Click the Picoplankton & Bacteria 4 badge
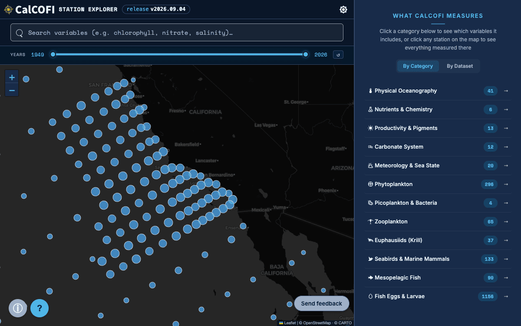 pyautogui.click(x=491, y=203)
